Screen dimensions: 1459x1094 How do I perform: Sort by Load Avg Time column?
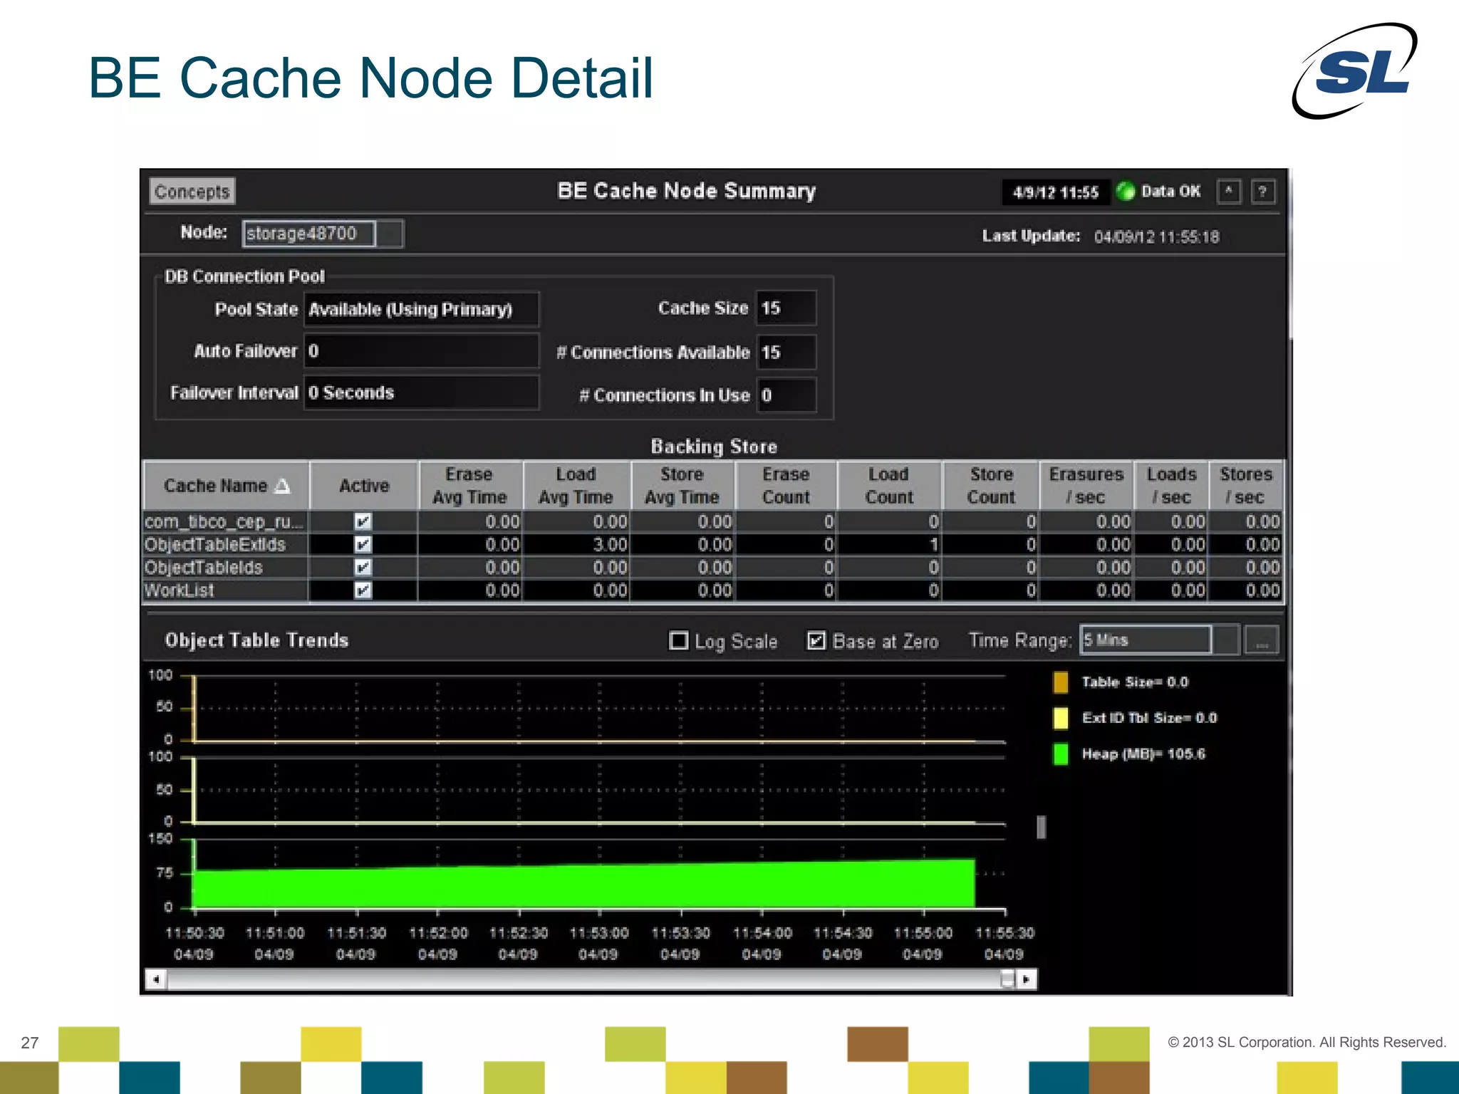(x=576, y=486)
